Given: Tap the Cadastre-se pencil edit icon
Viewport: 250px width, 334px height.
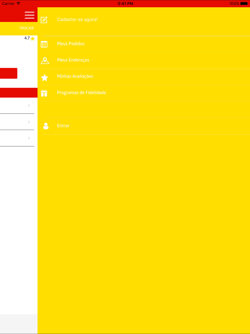Looking at the screenshot, I should coord(44,20).
